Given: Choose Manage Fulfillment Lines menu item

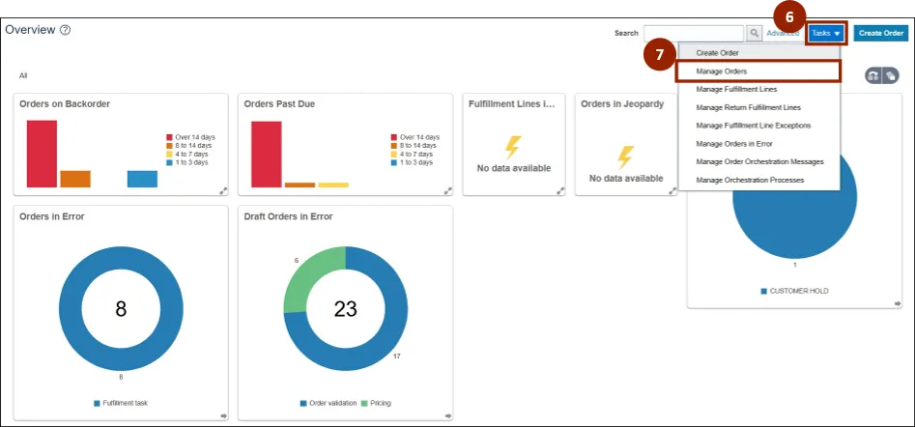Looking at the screenshot, I should (736, 89).
